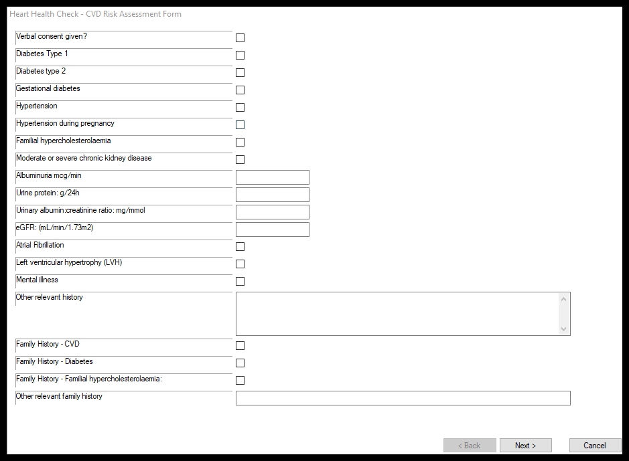Viewport: 629px width, 461px height.
Task: Tick the Mental illness checkbox
Action: tap(240, 282)
